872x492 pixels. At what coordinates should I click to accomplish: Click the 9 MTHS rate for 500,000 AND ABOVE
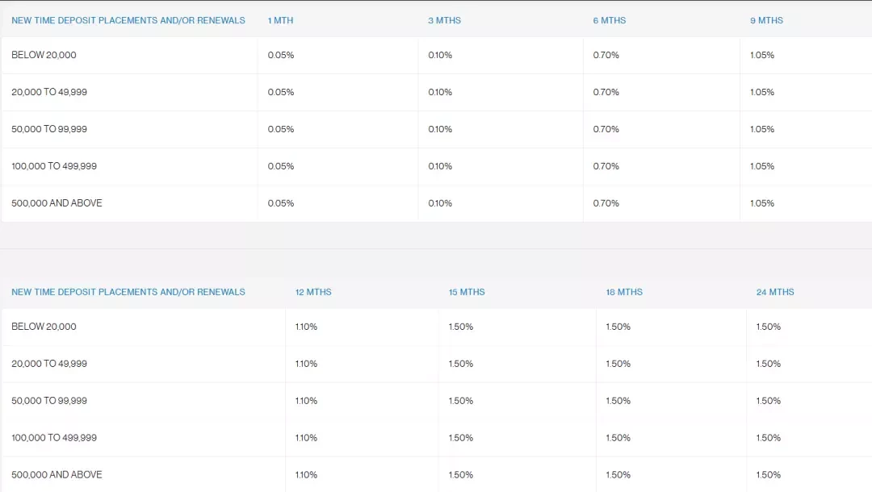[762, 203]
